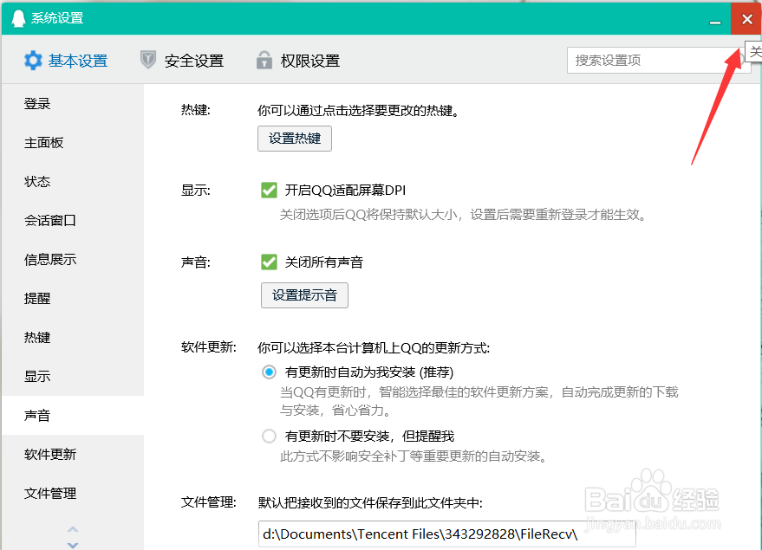Screen dimensions: 762x550
Task: Click the 热键: section label
Action: [x=195, y=110]
